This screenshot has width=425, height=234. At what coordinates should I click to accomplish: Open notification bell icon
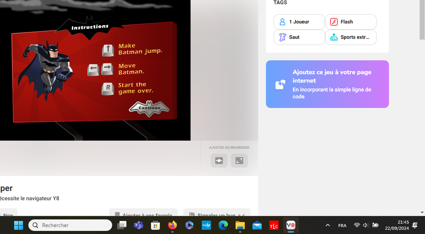pos(415,225)
